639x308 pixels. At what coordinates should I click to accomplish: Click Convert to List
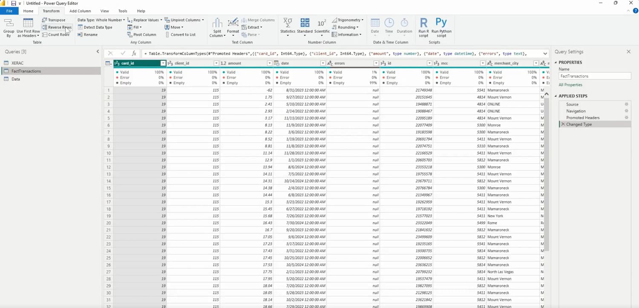tap(180, 34)
